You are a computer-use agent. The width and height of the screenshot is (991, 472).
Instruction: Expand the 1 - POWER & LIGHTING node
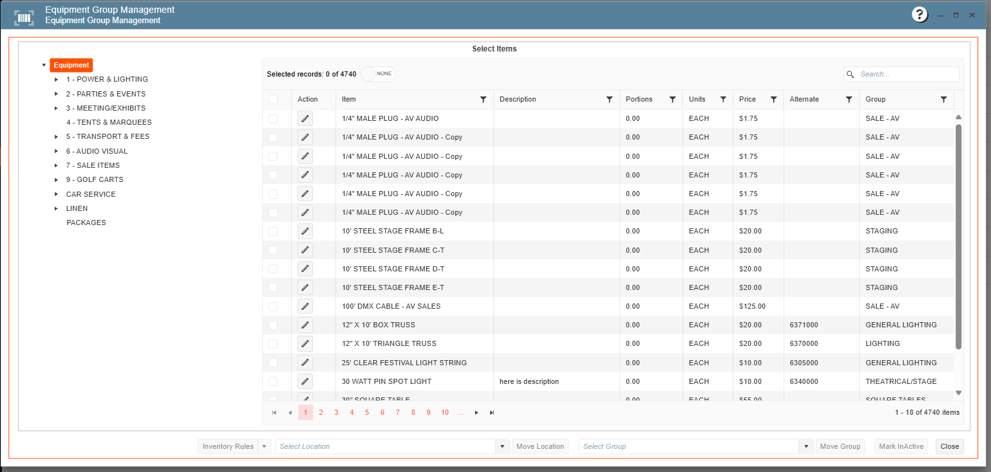tap(57, 80)
